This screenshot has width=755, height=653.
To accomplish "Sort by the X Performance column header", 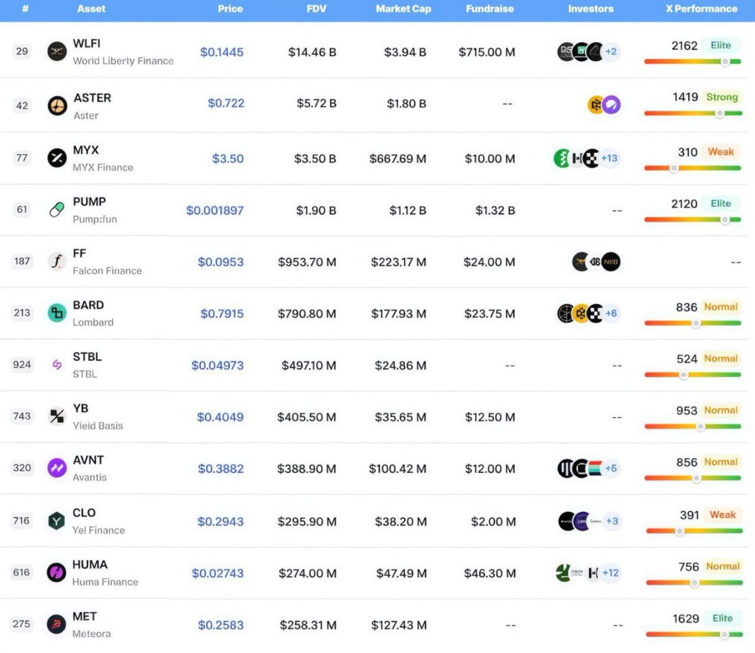I will (x=702, y=9).
